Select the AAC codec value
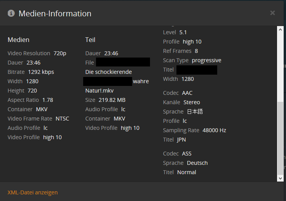This screenshot has height=201, width=286. pos(187,93)
